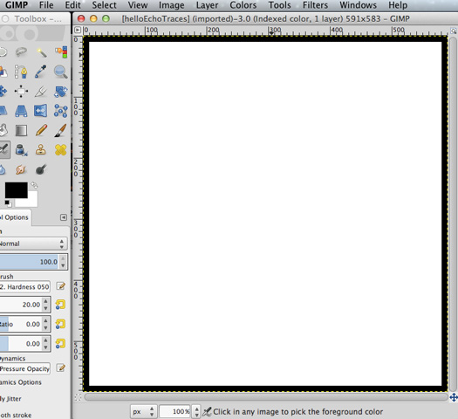Image resolution: width=458 pixels, height=419 pixels.
Task: Toggle the Smooth stroke option
Action: 16,415
